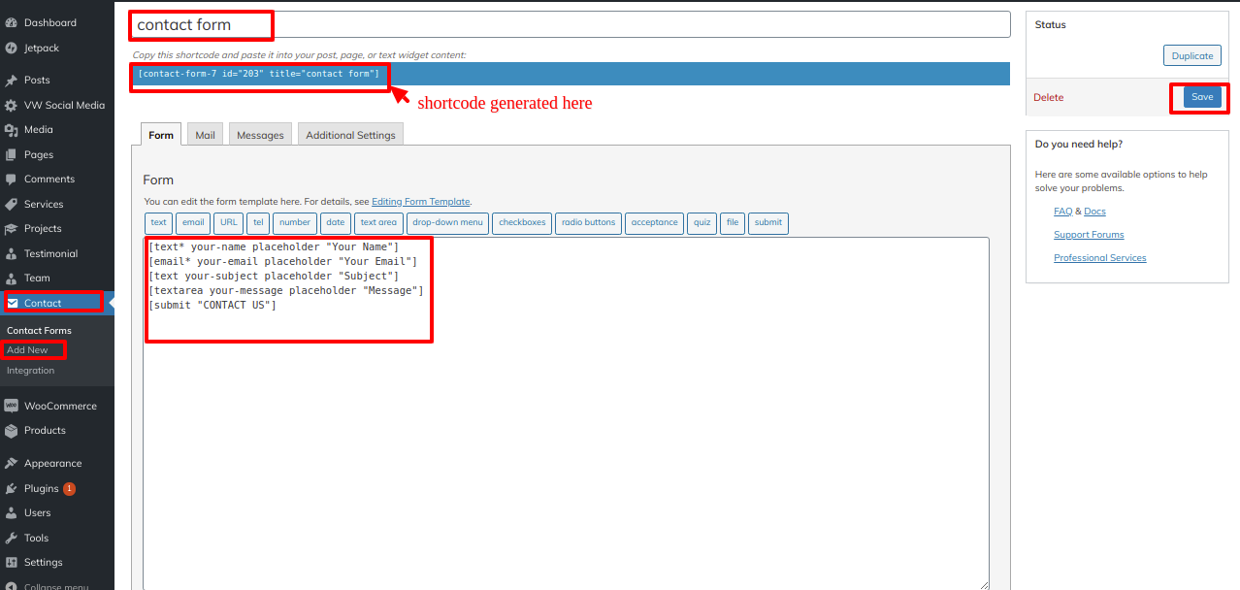This screenshot has height=590, width=1240.
Task: Insert a checkboxes form tag
Action: [x=522, y=223]
